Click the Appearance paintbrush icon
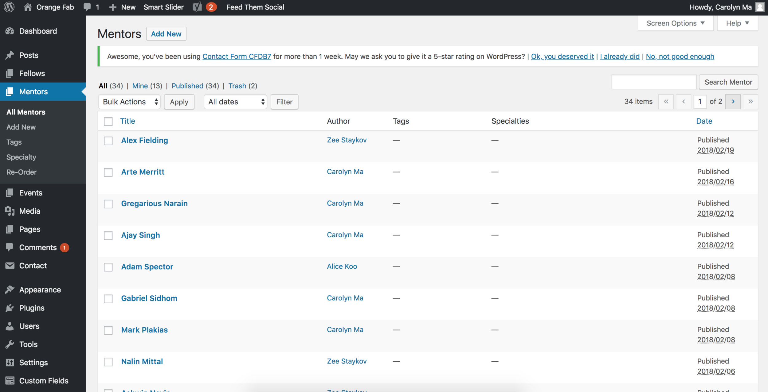 (x=10, y=289)
